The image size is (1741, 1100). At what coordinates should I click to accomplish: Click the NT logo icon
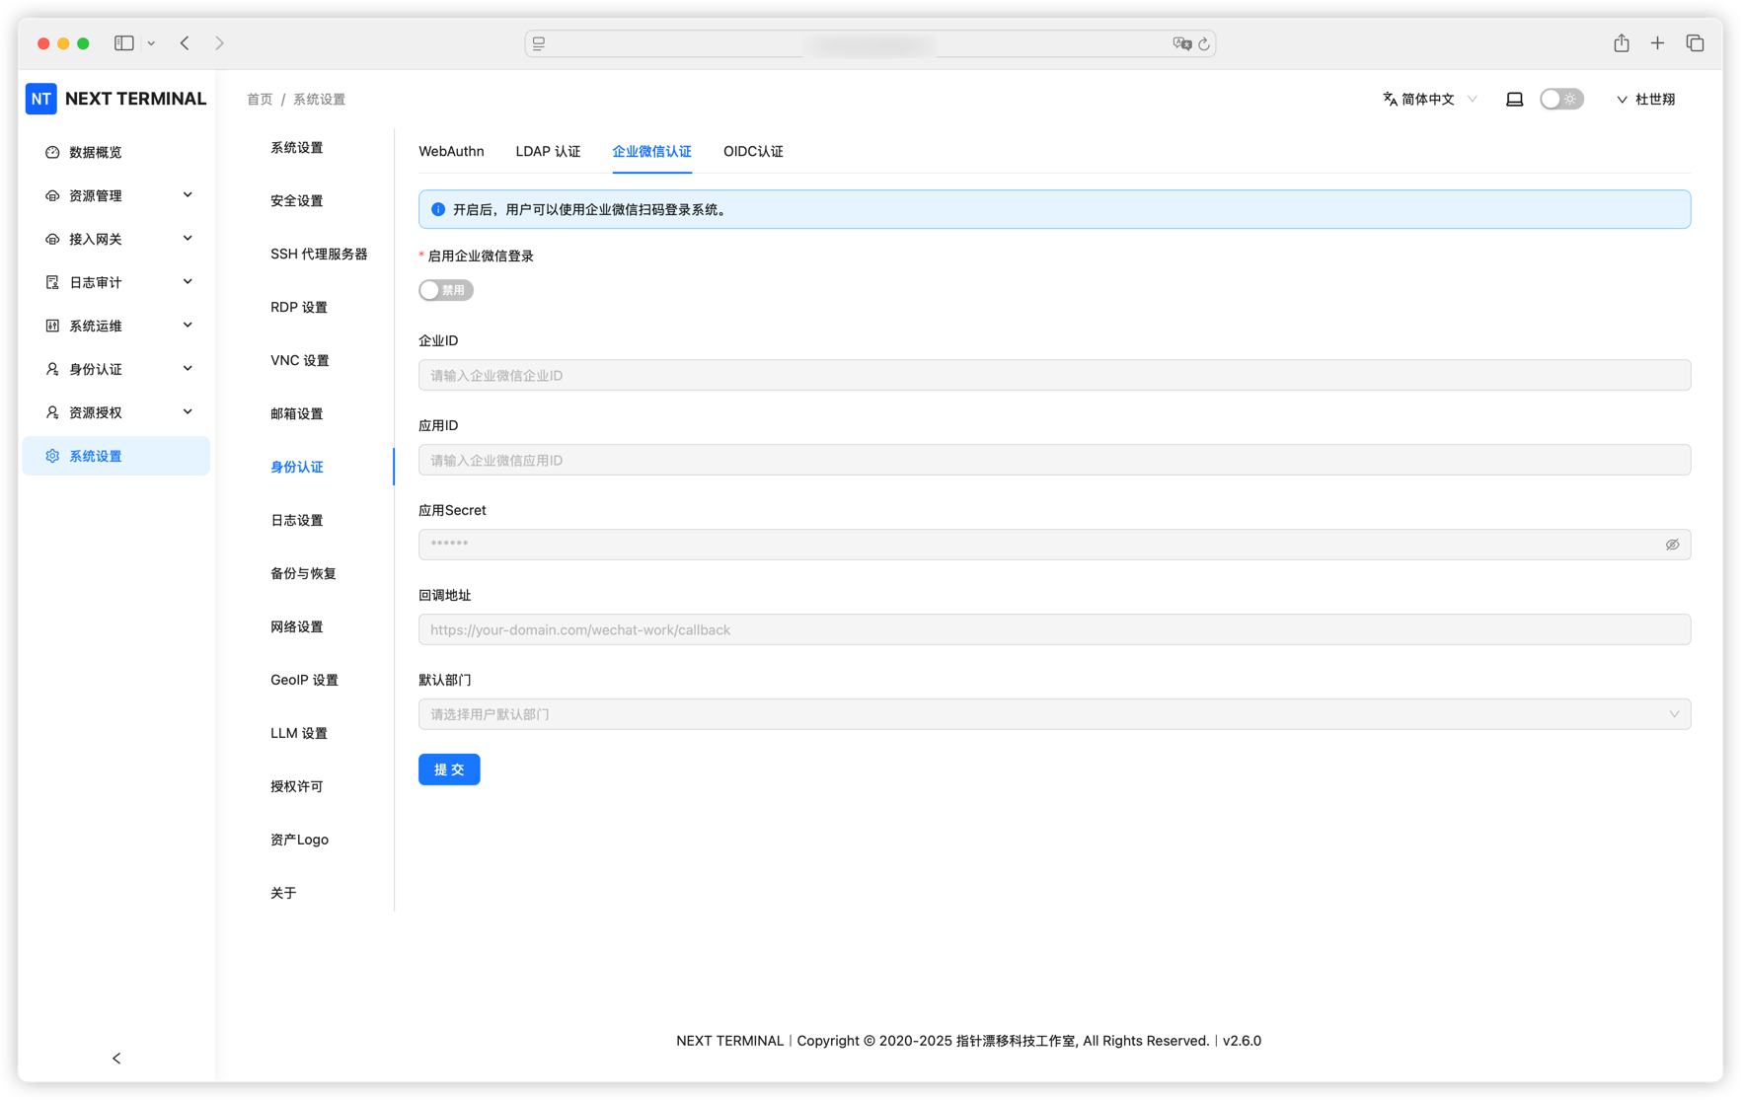pyautogui.click(x=41, y=99)
